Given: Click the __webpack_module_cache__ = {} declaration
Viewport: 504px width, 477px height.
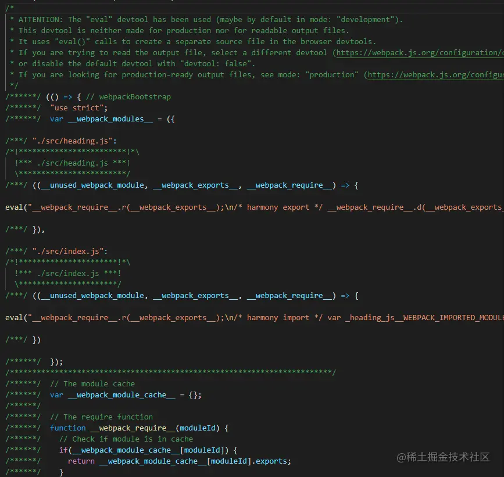Looking at the screenshot, I should [x=126, y=395].
